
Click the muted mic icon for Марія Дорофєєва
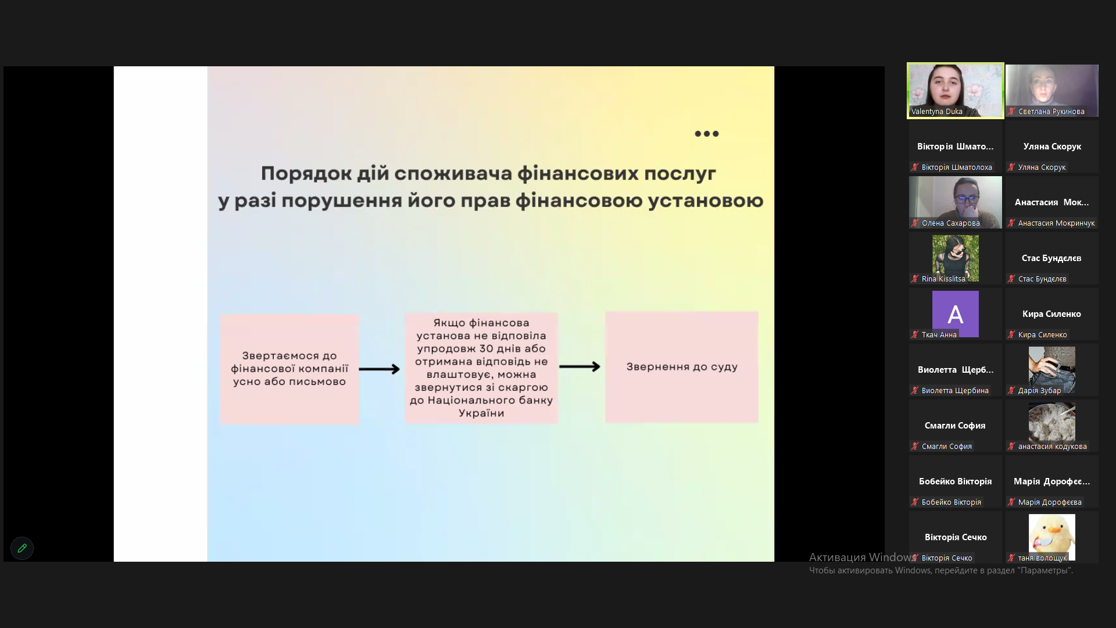[x=1012, y=502]
